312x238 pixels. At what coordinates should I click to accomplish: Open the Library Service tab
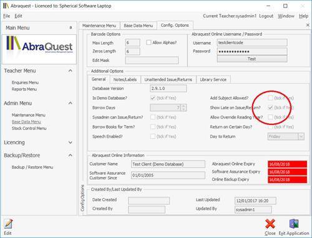[213, 79]
